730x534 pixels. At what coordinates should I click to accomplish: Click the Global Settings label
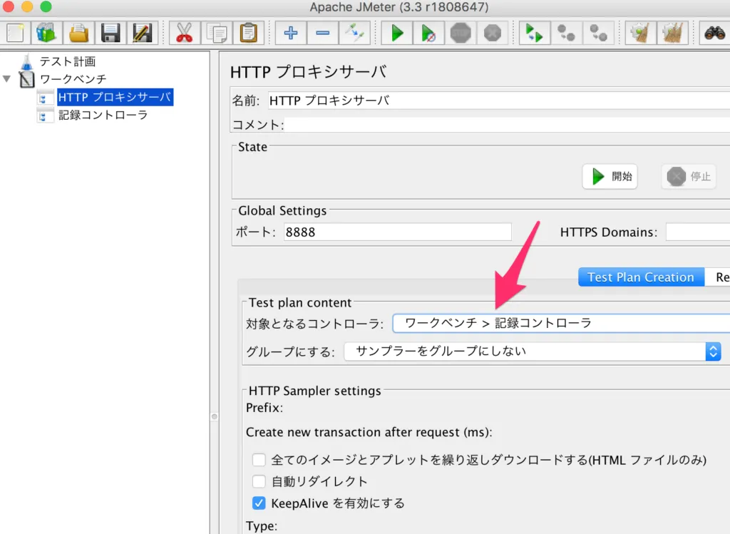282,211
